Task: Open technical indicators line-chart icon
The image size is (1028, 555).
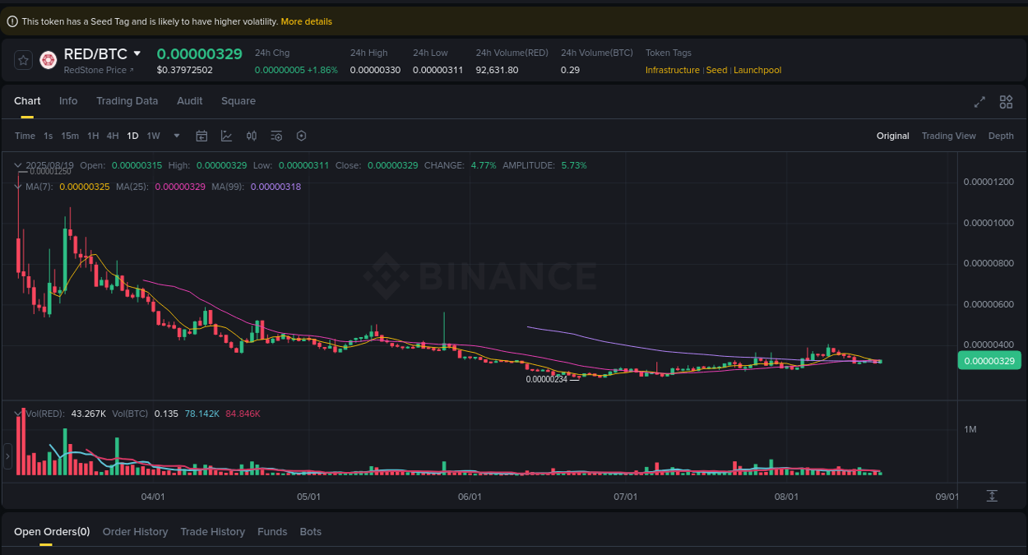Action: [x=226, y=136]
